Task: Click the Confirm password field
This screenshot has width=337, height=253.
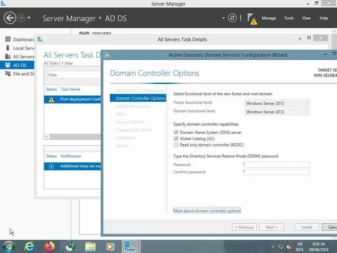Action: (x=277, y=172)
